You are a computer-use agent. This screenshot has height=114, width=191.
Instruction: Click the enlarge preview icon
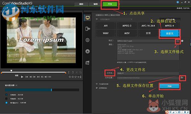coord(80,73)
